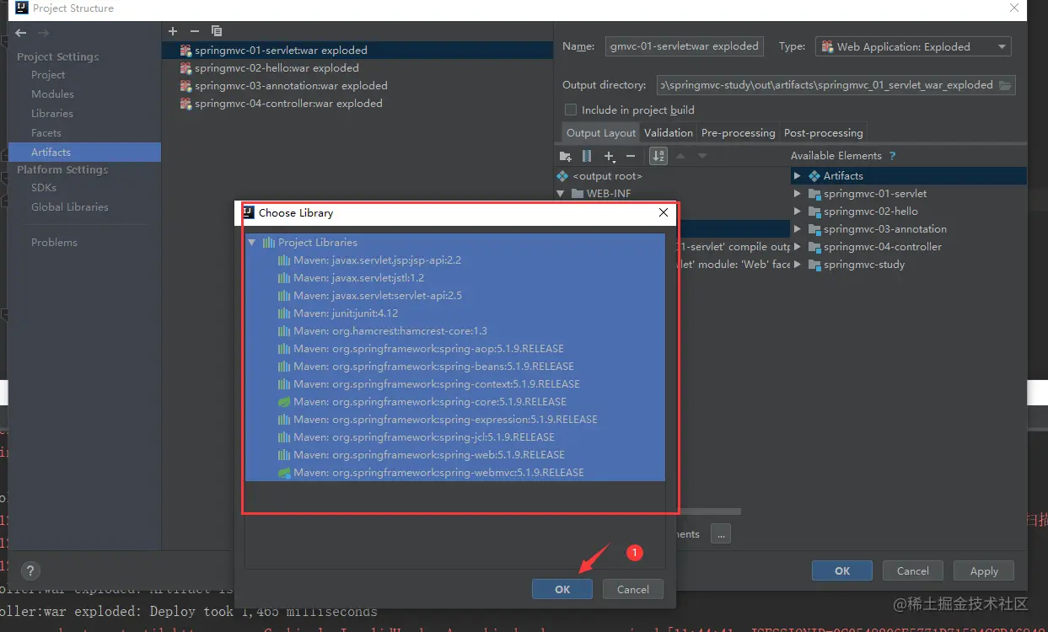
Task: Open Global Libraries under Platform Settings
Action: coord(70,207)
